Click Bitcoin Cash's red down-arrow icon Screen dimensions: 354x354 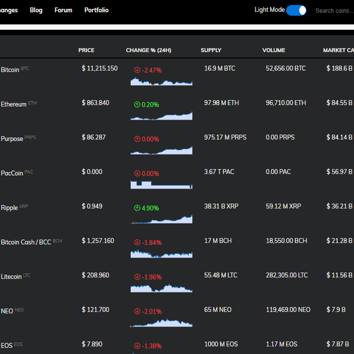[x=137, y=242]
